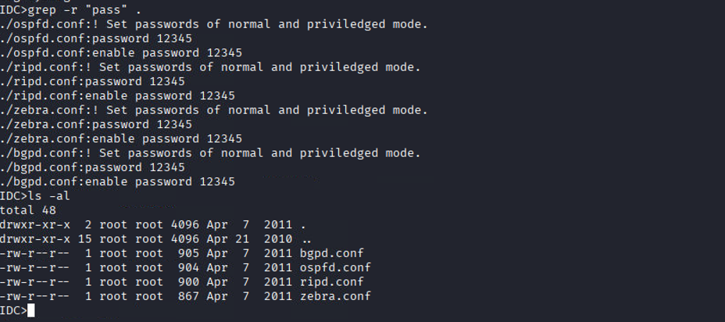The width and height of the screenshot is (725, 322).
Task: Click zebra.conf filename in the ls listing
Action: coord(334,296)
